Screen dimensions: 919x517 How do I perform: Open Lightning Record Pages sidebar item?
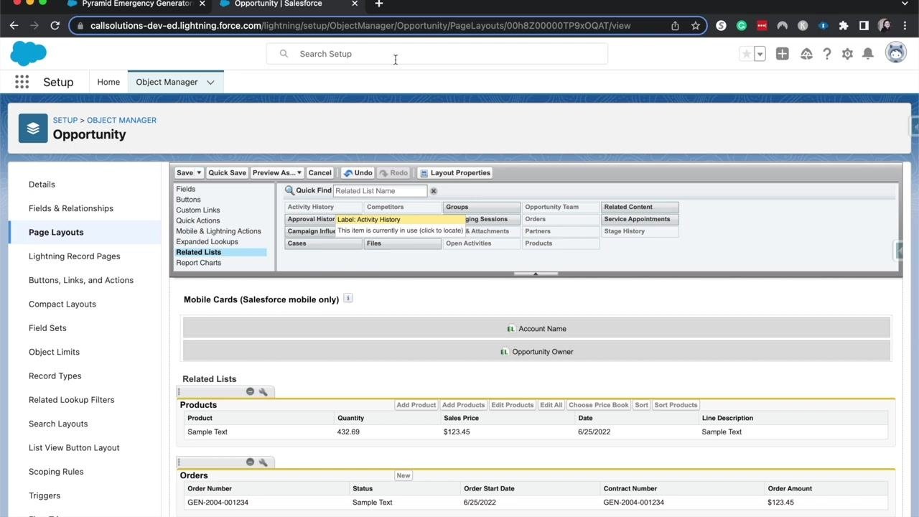[x=75, y=256]
